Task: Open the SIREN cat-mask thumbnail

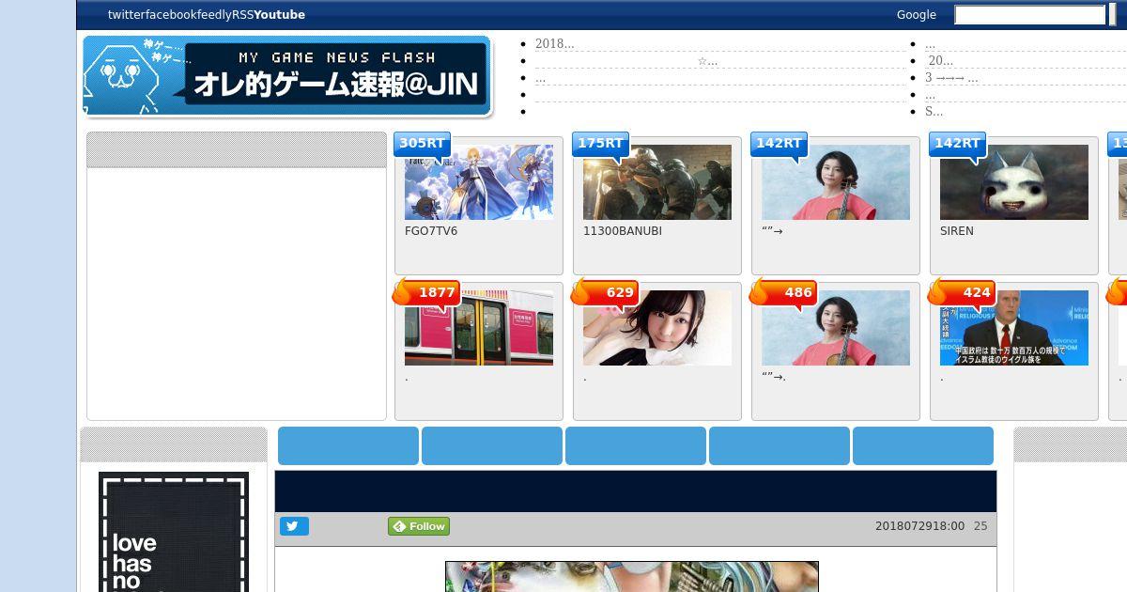Action: [1014, 182]
